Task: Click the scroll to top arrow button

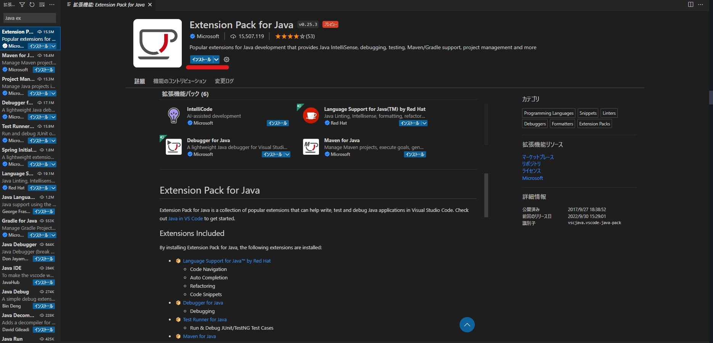Action: [467, 325]
